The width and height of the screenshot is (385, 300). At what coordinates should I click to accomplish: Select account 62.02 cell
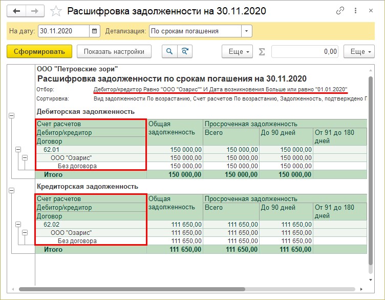point(91,225)
